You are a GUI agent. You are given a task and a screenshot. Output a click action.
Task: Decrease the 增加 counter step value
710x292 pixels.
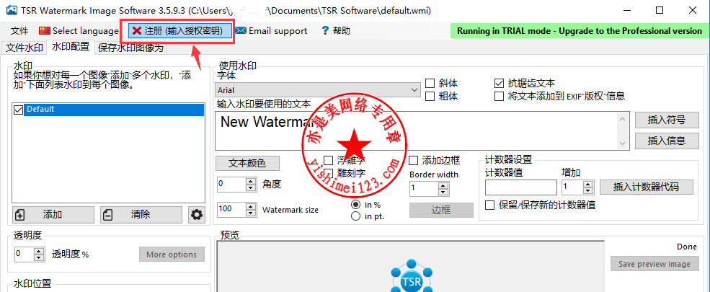coord(588,190)
